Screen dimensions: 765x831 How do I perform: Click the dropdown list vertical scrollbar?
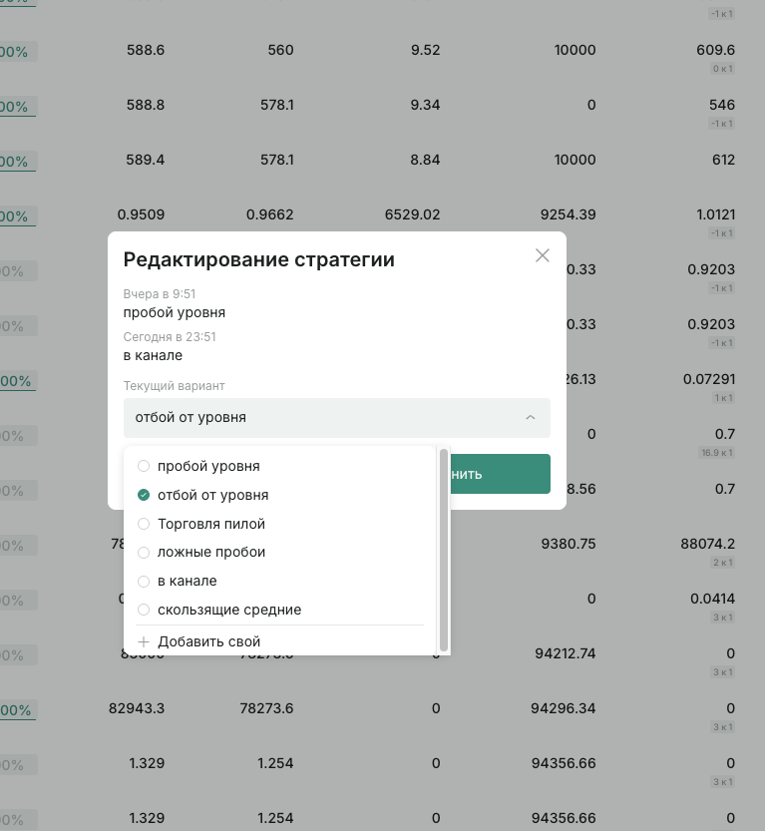[444, 550]
